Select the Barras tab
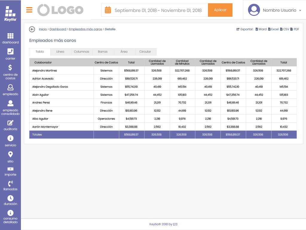306x230 pixels. [102, 52]
